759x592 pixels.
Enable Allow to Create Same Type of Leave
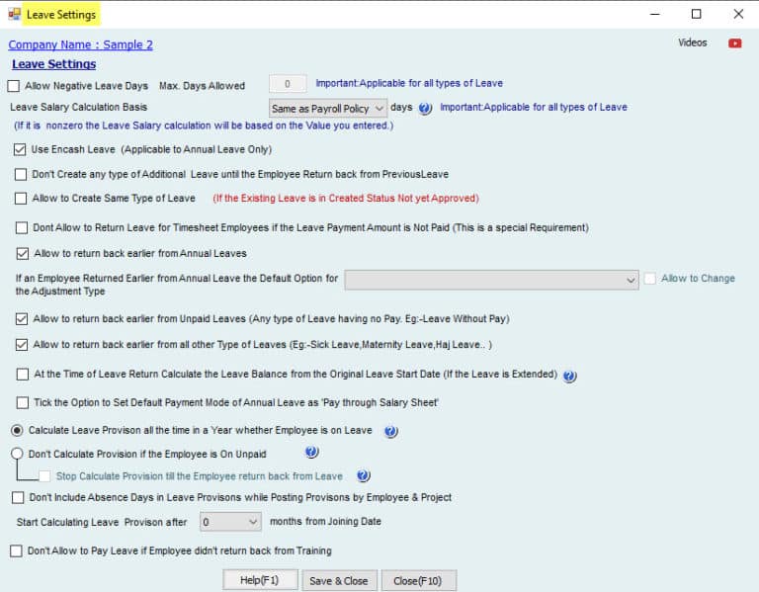click(21, 199)
